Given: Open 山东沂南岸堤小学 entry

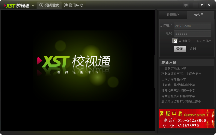Looking at the screenshot, I should coord(174,79).
